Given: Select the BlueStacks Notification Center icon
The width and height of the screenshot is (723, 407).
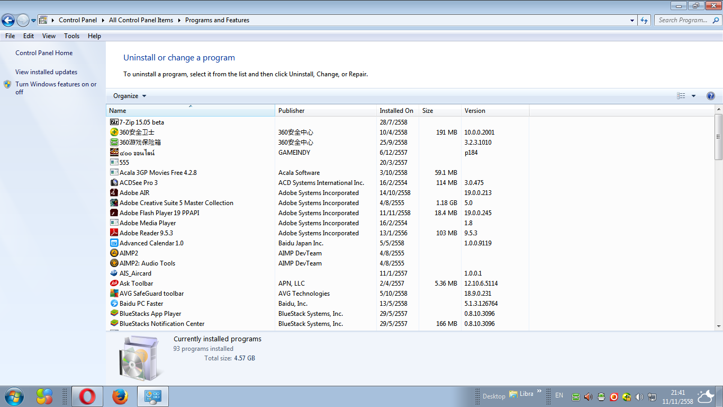Looking at the screenshot, I should 114,324.
